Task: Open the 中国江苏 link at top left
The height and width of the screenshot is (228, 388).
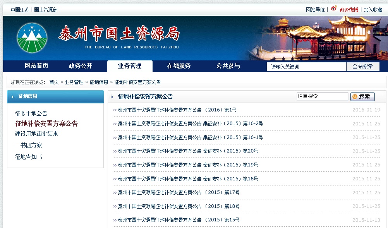Action: click(x=20, y=10)
